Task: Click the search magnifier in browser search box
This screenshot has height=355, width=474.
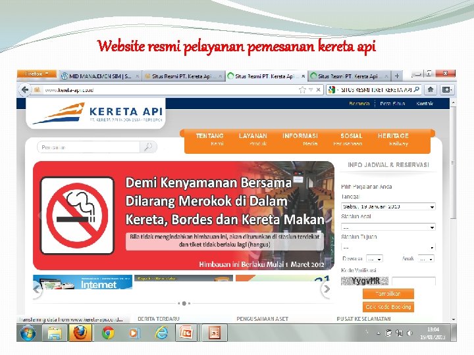Action: tap(417, 89)
